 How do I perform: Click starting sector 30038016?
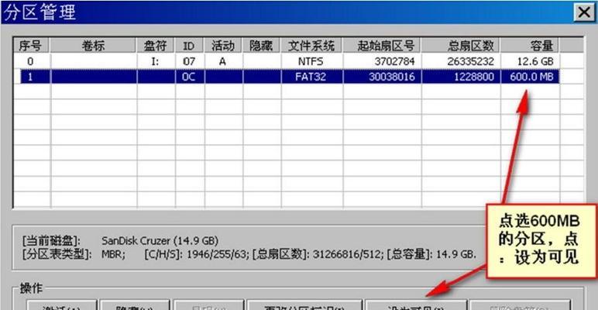pyautogui.click(x=392, y=77)
